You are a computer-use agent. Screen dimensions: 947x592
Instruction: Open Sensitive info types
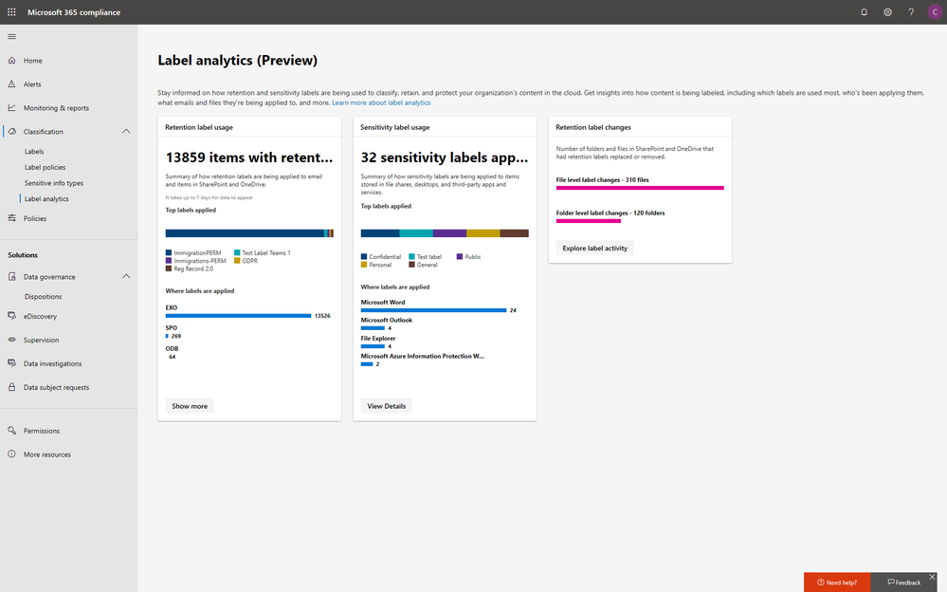tap(54, 182)
